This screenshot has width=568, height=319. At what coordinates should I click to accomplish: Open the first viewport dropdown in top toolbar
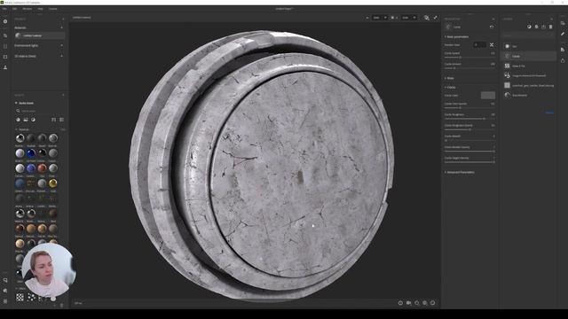[x=380, y=18]
